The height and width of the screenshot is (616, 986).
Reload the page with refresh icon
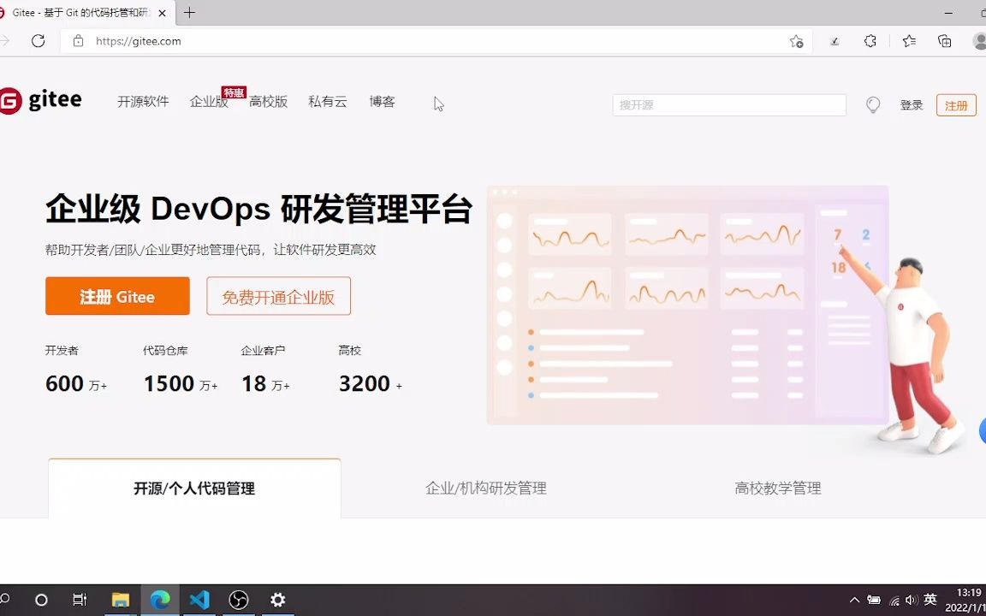pos(38,40)
